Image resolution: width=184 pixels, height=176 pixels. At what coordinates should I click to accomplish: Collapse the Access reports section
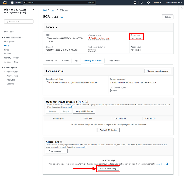click(x=2, y=67)
